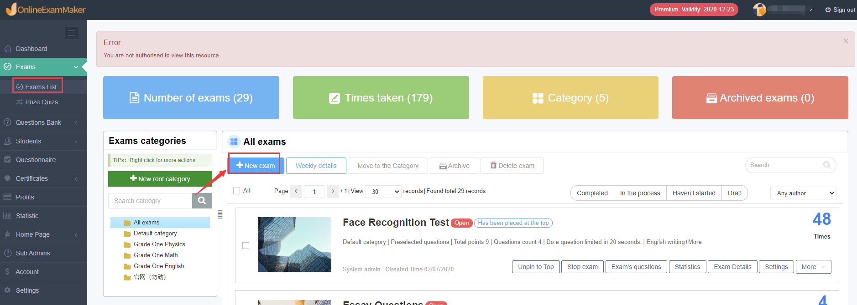Filter exams by Completed
The height and width of the screenshot is (305, 857).
(592, 193)
